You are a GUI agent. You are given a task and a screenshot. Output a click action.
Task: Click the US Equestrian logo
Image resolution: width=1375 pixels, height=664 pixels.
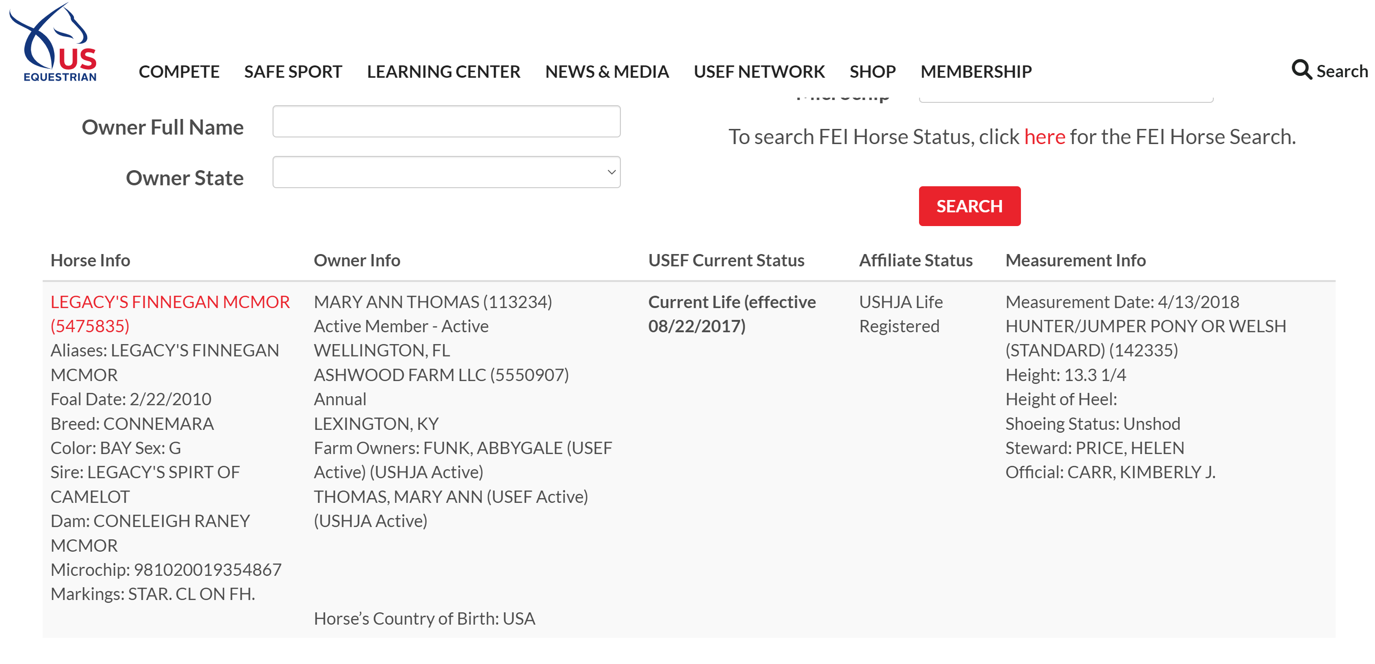pos(54,43)
